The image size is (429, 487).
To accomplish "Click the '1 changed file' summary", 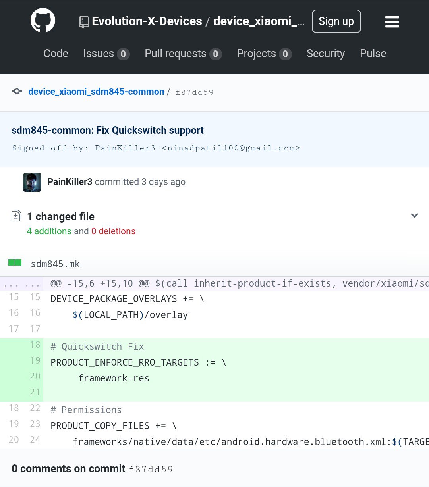I will (x=61, y=217).
